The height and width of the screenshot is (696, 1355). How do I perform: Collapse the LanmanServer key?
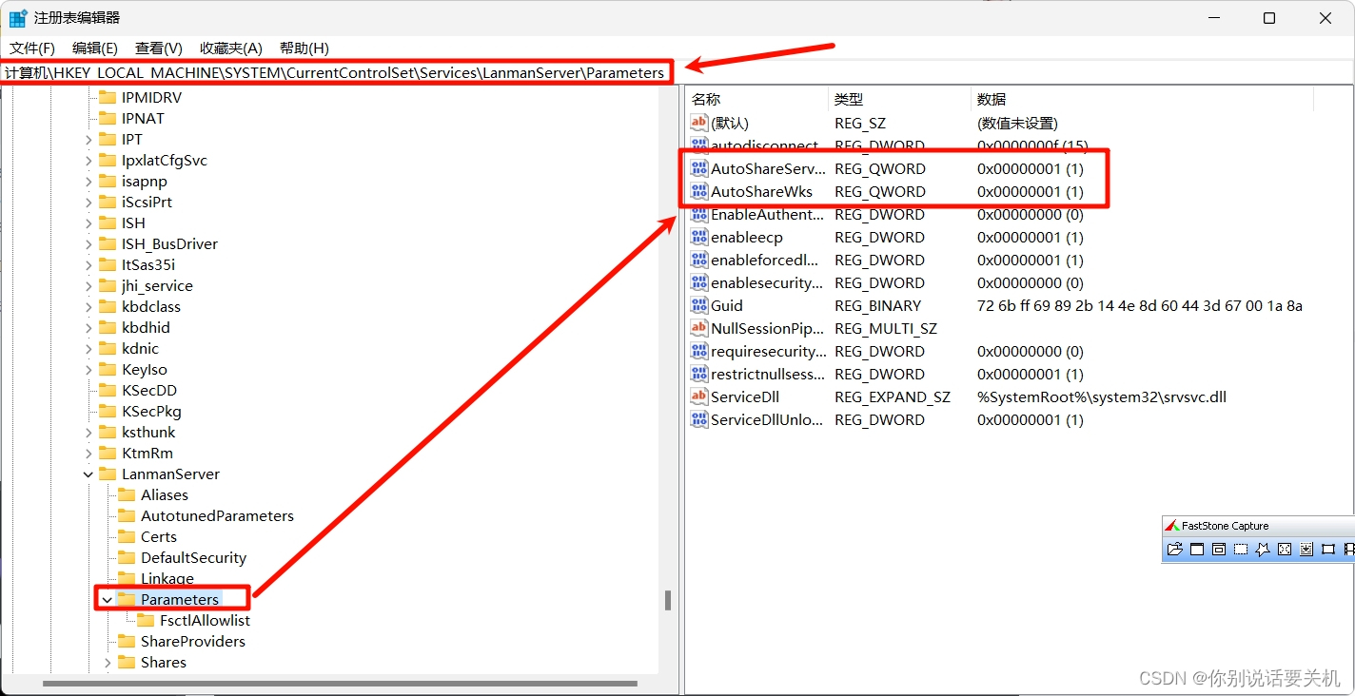(x=88, y=474)
